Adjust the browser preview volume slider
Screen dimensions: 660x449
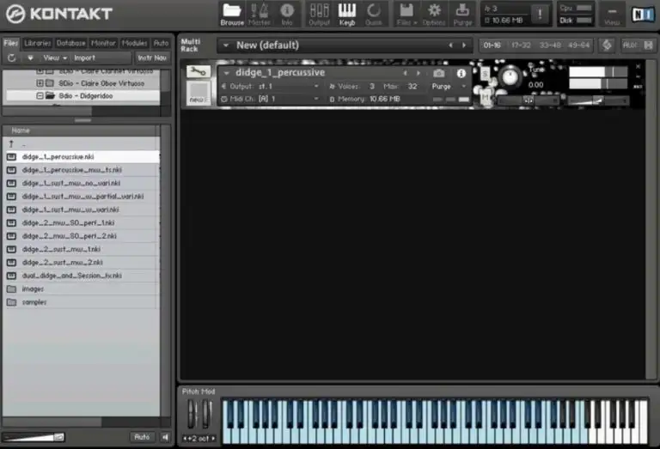[x=33, y=438]
